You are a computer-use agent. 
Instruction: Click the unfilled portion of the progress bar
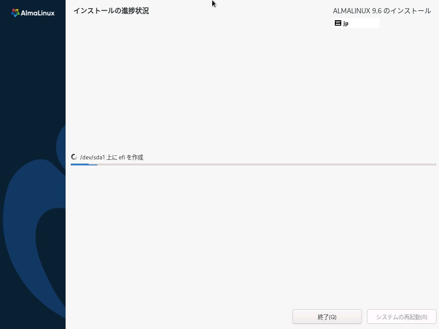pos(266,164)
